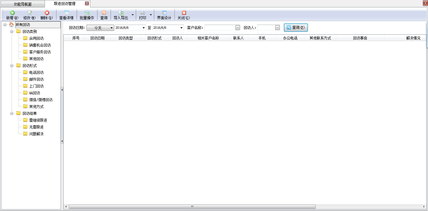Close the 跟进回访管理 tab

[87, 4]
